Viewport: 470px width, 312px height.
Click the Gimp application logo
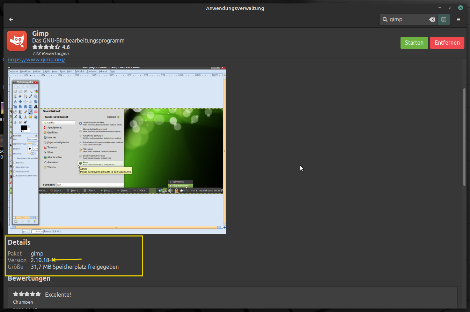(17, 41)
